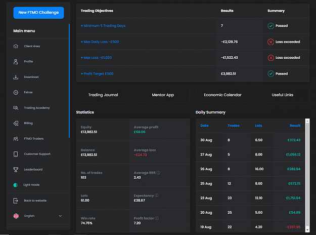Open Customer Support menu item
This screenshot has width=316, height=235.
point(37,154)
